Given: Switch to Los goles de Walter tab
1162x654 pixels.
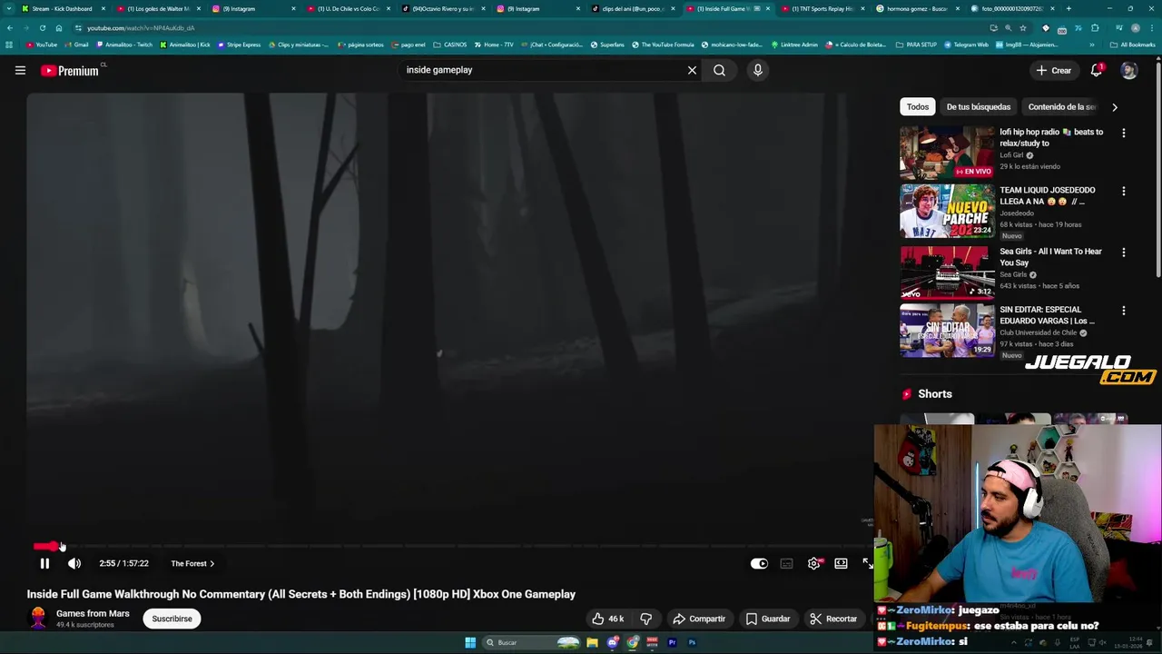Looking at the screenshot, I should coord(159,8).
